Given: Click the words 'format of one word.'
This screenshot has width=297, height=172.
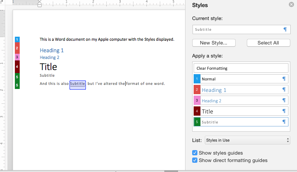Looking at the screenshot, I should pos(145,84).
